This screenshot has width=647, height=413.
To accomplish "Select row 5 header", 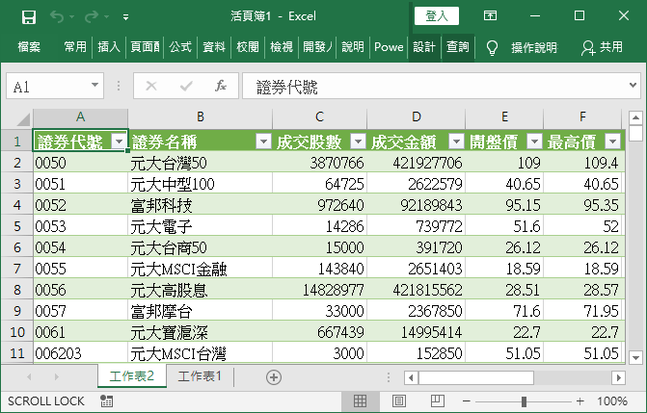I will pos(17,226).
